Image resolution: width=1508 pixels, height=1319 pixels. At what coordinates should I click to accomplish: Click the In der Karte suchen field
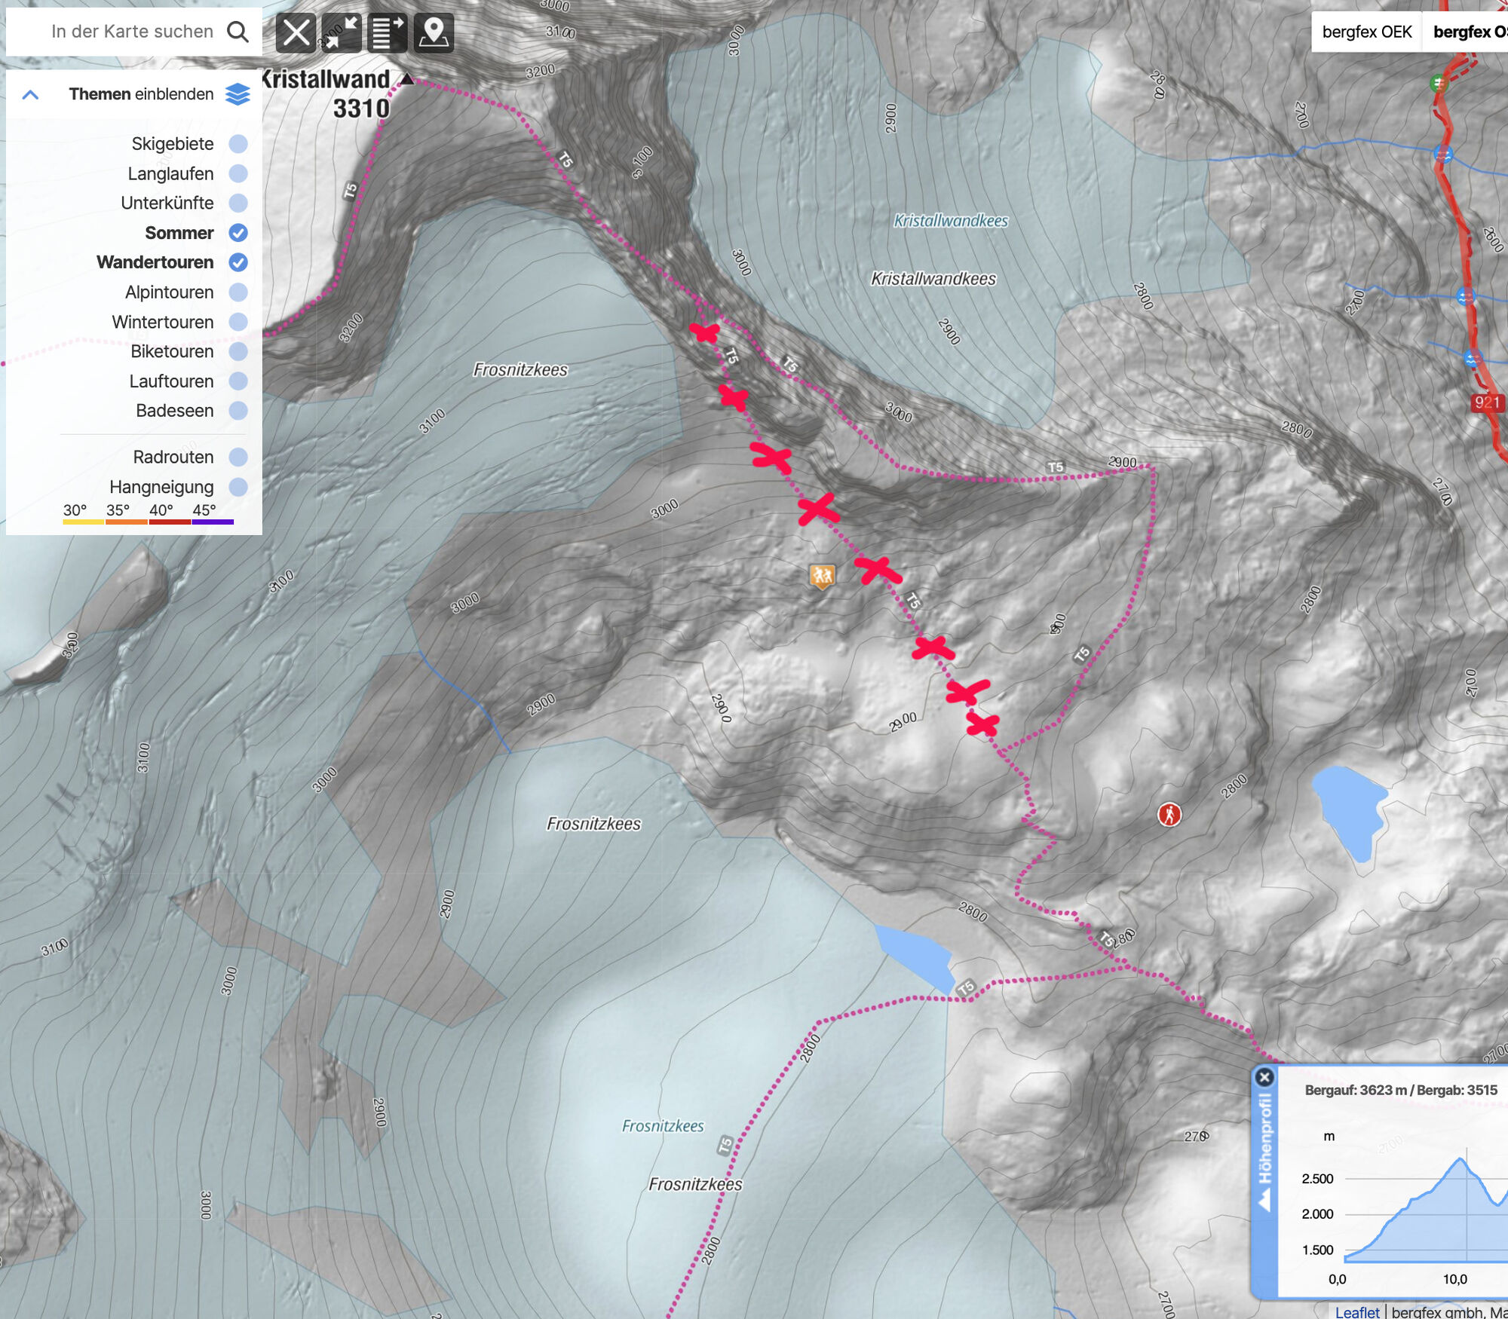[x=132, y=32]
